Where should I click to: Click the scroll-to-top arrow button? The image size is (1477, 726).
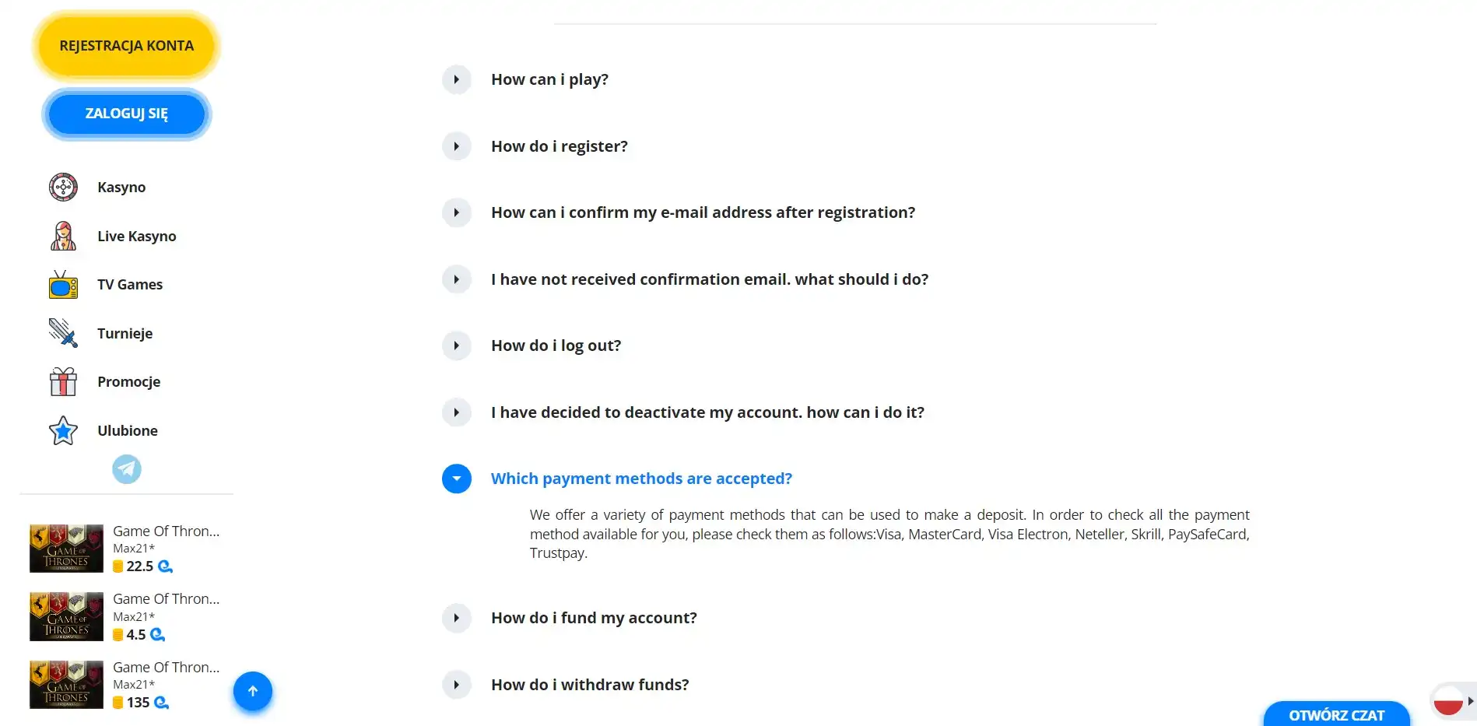coord(253,691)
